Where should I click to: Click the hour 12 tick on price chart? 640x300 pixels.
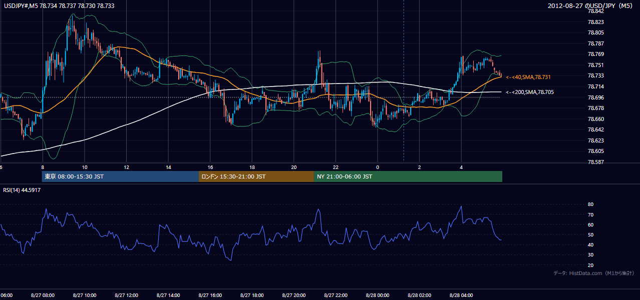[127, 167]
